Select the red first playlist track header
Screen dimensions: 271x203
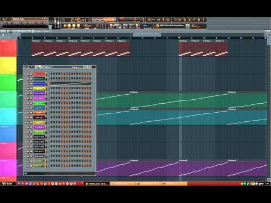pyautogui.click(x=8, y=48)
